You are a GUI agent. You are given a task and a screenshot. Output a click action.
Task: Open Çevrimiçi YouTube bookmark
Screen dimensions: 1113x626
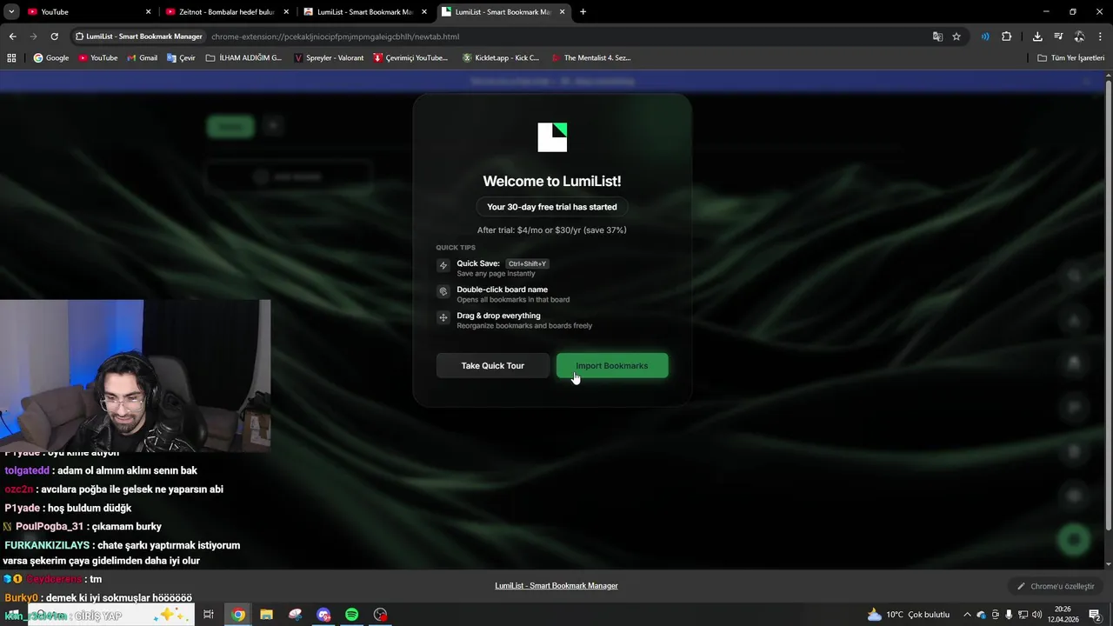[x=410, y=58]
